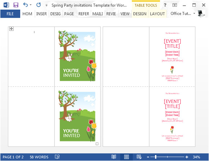This screenshot has height=161, width=209.
Task: Click top [EVENT] [TITLE] placeholder
Action: pyautogui.click(x=172, y=44)
